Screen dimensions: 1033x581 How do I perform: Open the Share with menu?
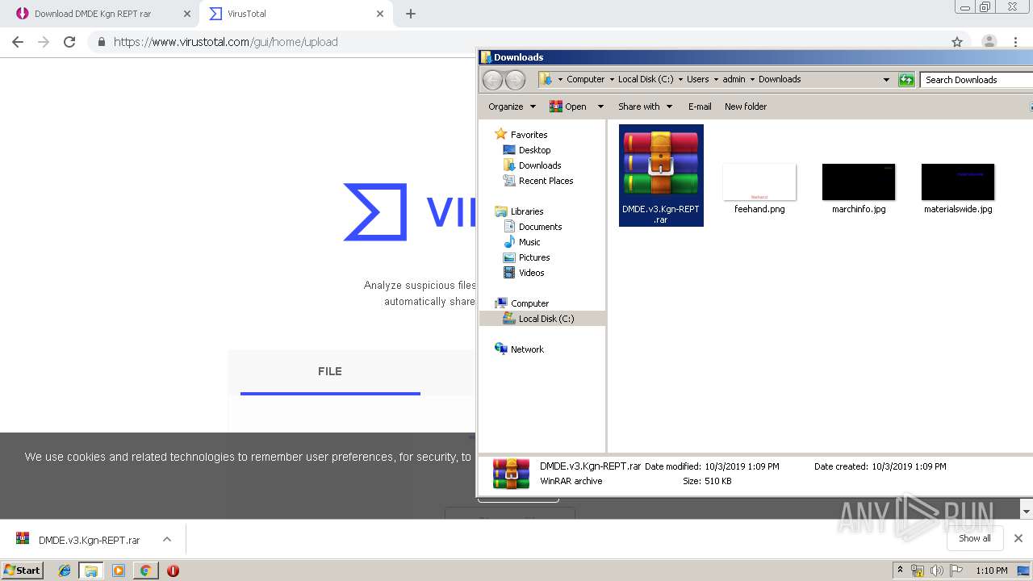coord(645,107)
